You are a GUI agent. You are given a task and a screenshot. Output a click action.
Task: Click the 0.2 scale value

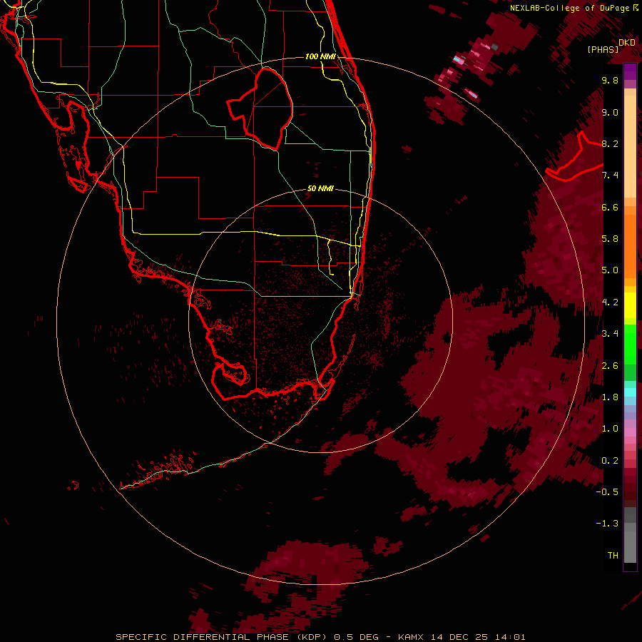point(610,461)
